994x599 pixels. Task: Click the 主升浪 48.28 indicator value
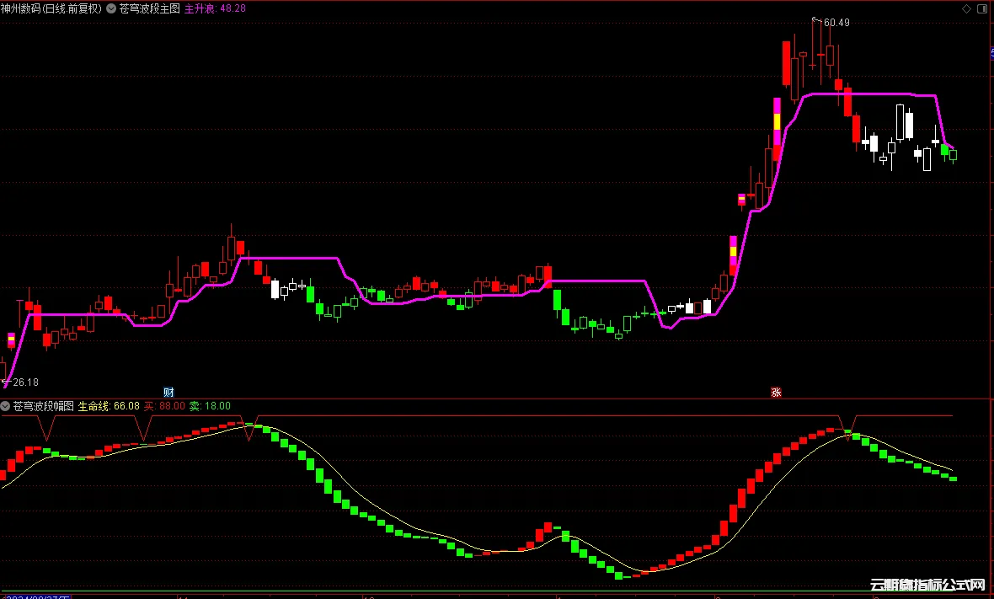[x=221, y=8]
